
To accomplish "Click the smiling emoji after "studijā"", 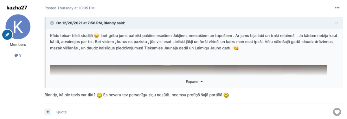I will click(x=97, y=36).
